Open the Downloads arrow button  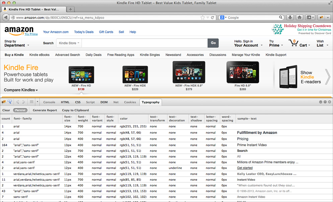(290, 18)
